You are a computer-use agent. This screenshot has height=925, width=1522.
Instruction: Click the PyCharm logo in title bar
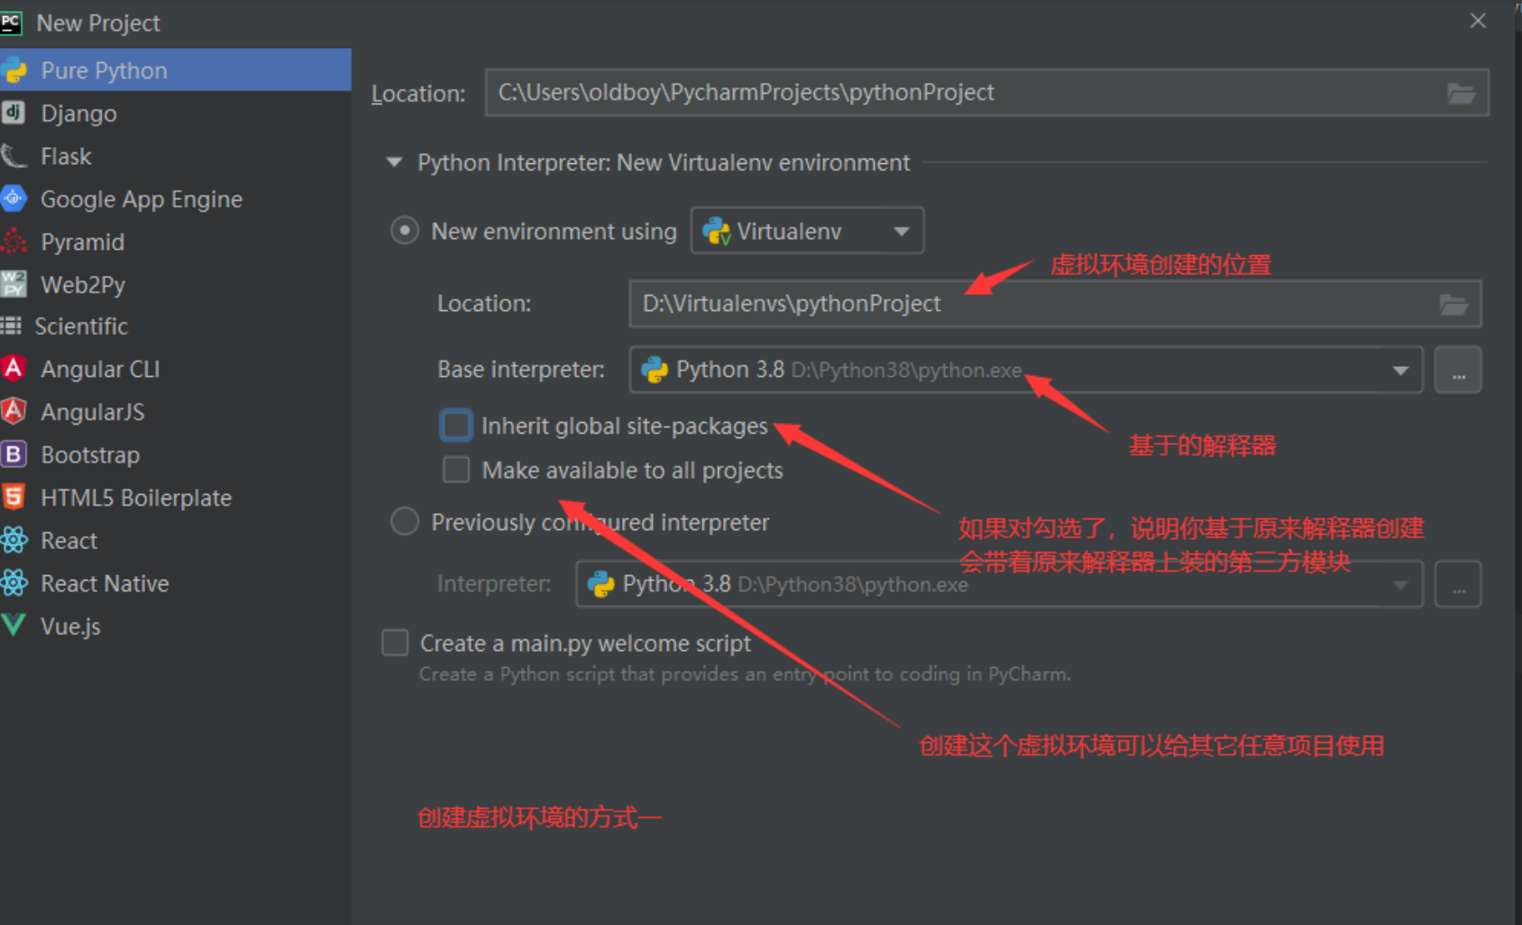point(11,23)
